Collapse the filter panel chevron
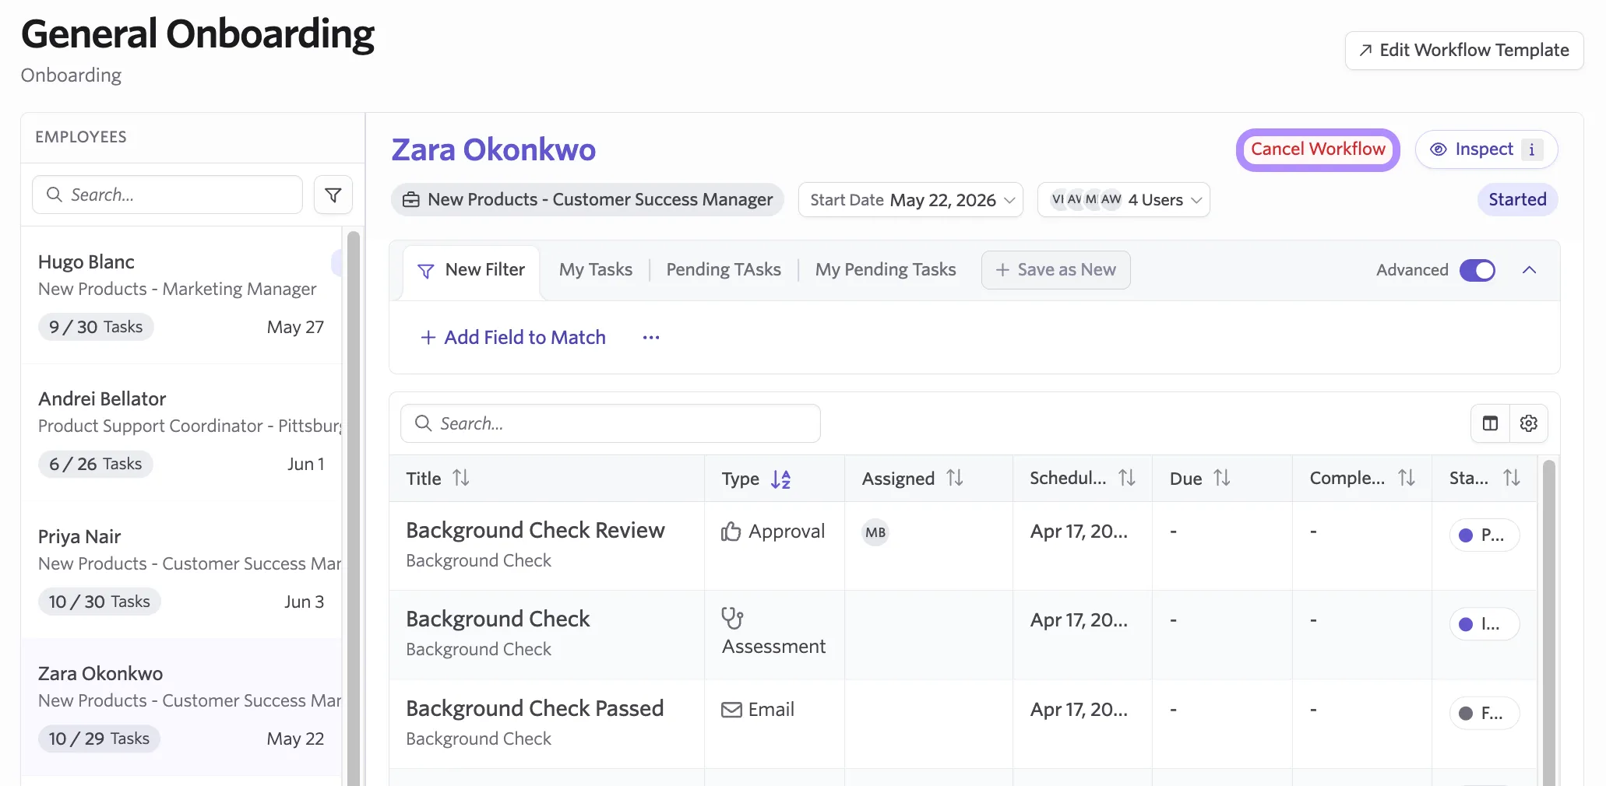Viewport: 1606px width, 786px height. point(1530,270)
